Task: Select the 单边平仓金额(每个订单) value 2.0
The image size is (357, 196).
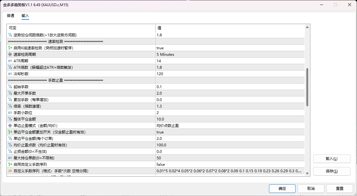Action: [159, 139]
